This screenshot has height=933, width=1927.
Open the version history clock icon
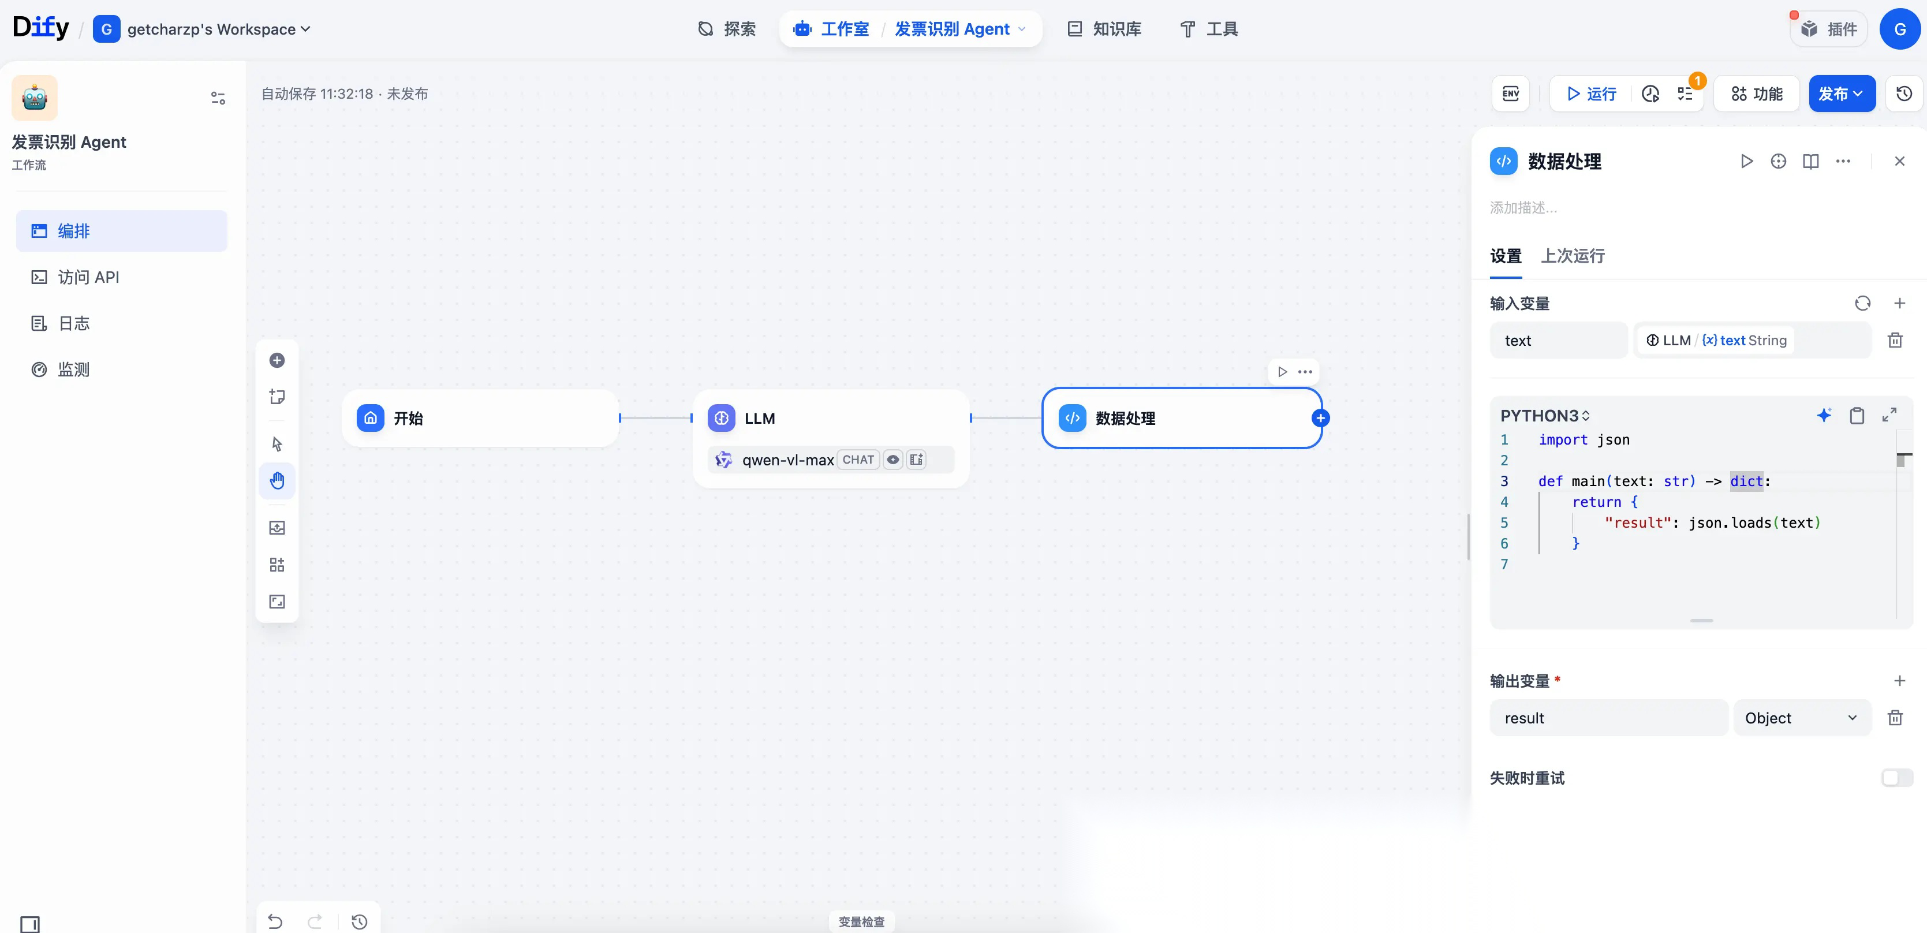[1904, 94]
